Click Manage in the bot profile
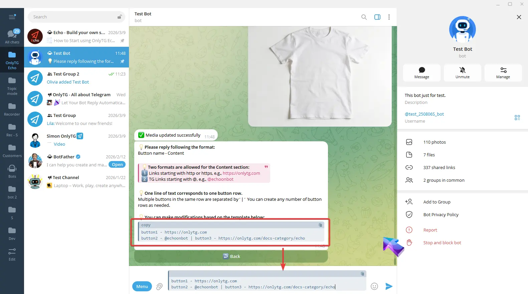The width and height of the screenshot is (528, 294). point(503,72)
